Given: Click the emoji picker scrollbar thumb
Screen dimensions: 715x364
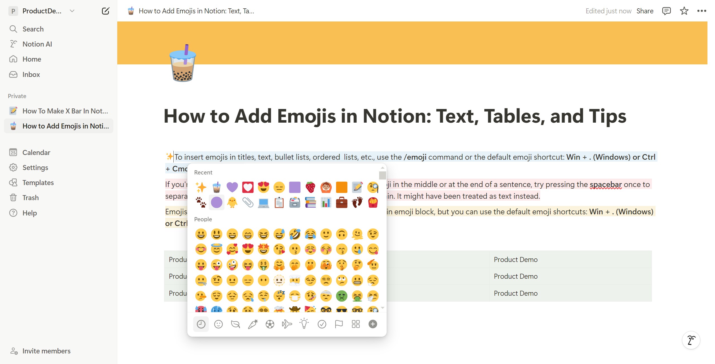Looking at the screenshot, I should (382, 175).
